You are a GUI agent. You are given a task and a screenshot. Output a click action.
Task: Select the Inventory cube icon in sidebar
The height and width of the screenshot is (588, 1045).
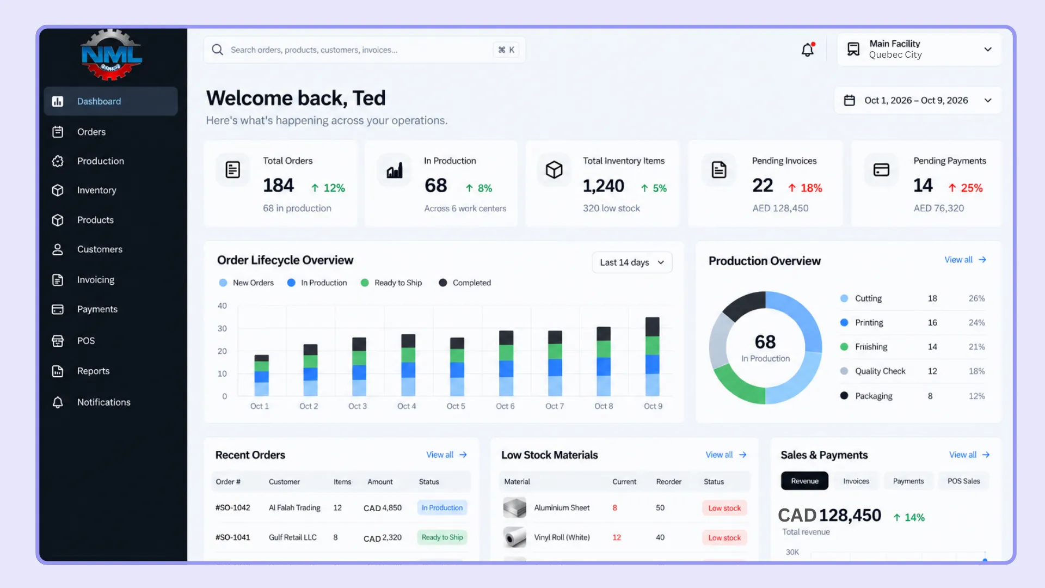[58, 190]
